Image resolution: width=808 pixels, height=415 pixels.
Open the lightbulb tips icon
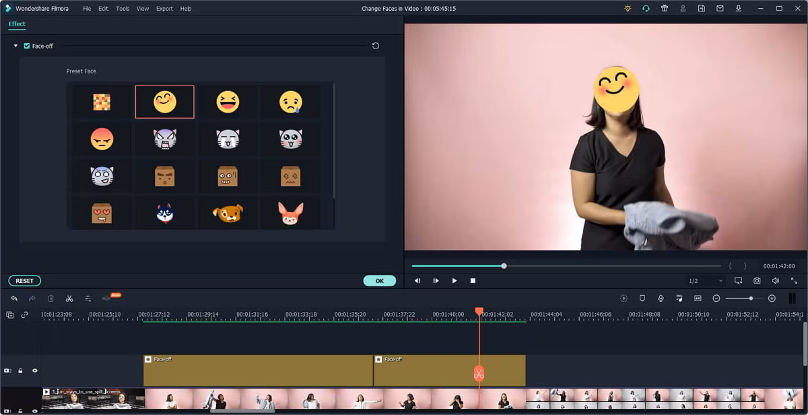pos(628,9)
